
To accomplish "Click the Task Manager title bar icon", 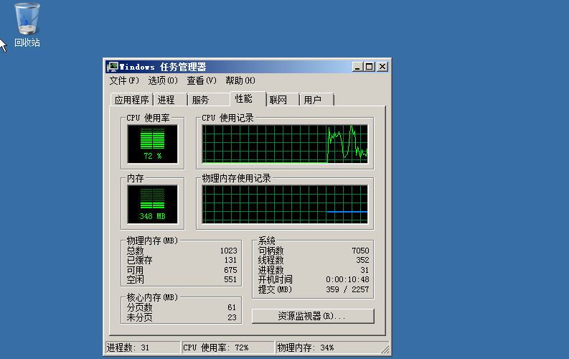I will tap(113, 67).
